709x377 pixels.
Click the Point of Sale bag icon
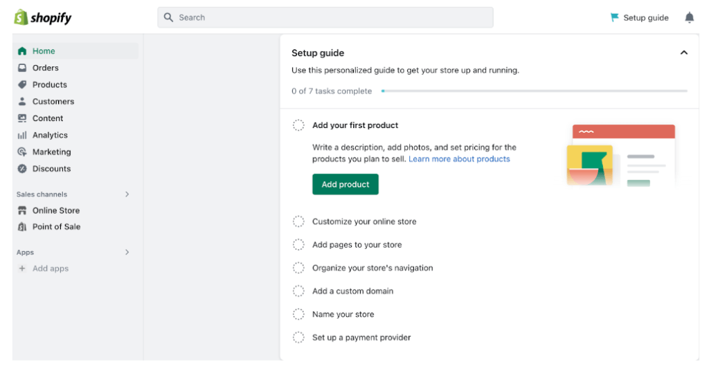coord(22,227)
